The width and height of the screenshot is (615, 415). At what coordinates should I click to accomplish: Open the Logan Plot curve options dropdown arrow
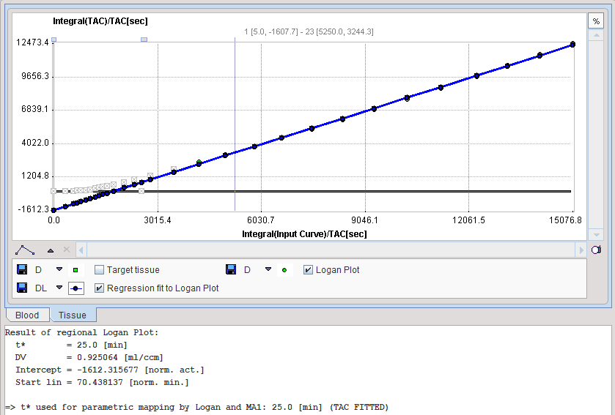[x=268, y=269]
